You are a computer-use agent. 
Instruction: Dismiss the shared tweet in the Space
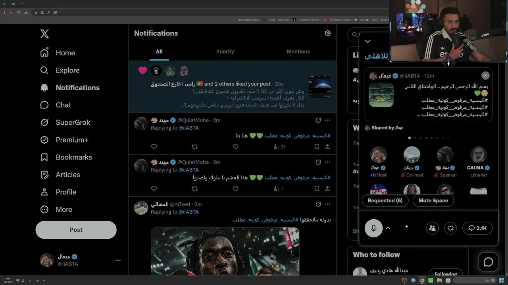coord(485,76)
